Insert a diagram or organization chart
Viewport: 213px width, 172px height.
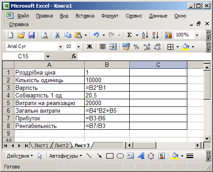click(151, 156)
